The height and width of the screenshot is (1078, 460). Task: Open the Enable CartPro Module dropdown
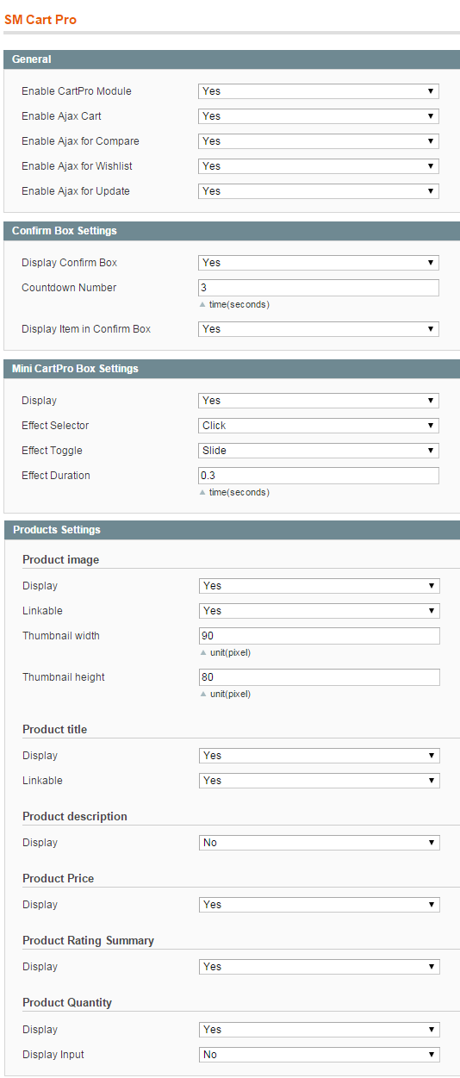tap(319, 91)
